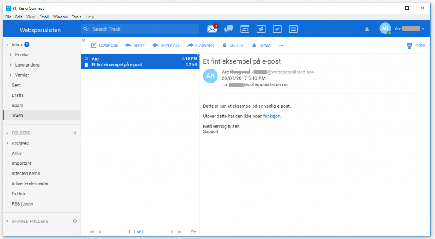435x239 pixels.
Task: Switch to the Calendar view icon
Action: coord(245,29)
